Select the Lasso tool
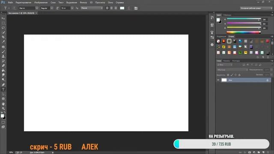This screenshot has height=154, width=274. (x=3, y=28)
